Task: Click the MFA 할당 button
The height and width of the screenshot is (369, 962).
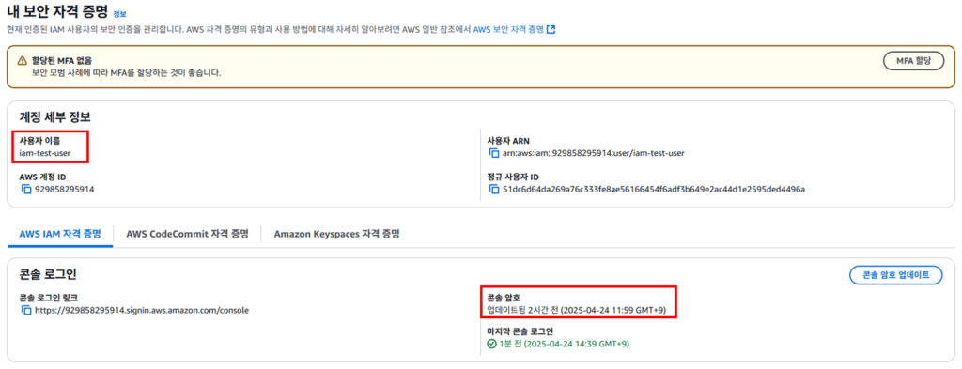Action: tap(913, 61)
